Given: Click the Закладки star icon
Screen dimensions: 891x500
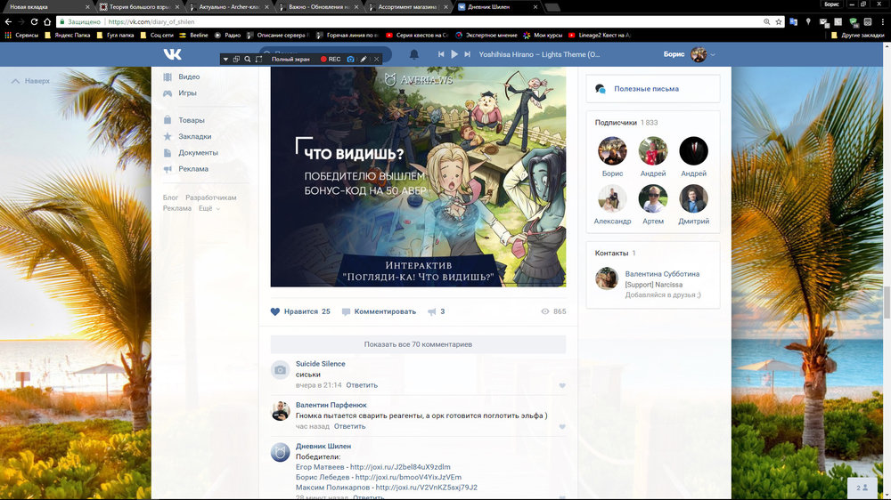Looking at the screenshot, I should [168, 136].
